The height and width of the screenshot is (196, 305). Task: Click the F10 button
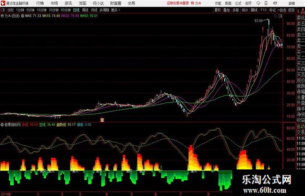click(x=263, y=10)
